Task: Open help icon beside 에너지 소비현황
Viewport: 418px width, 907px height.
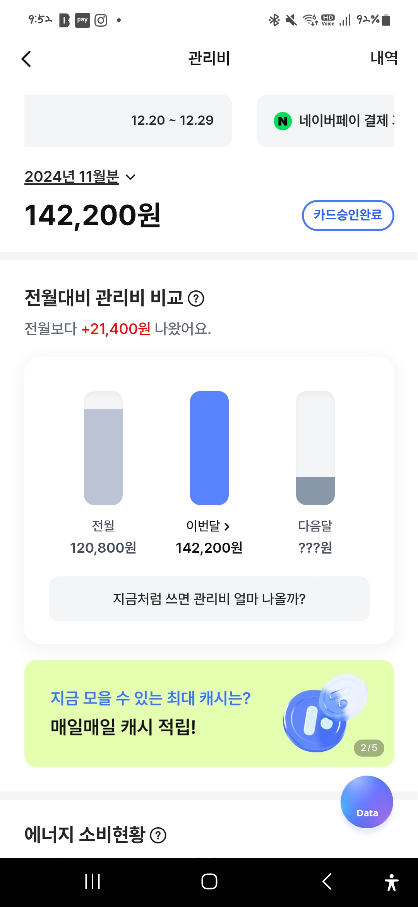Action: 158,835
